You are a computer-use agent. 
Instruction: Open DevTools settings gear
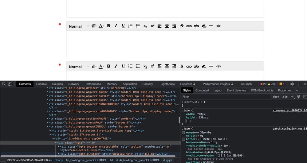coord(292,84)
